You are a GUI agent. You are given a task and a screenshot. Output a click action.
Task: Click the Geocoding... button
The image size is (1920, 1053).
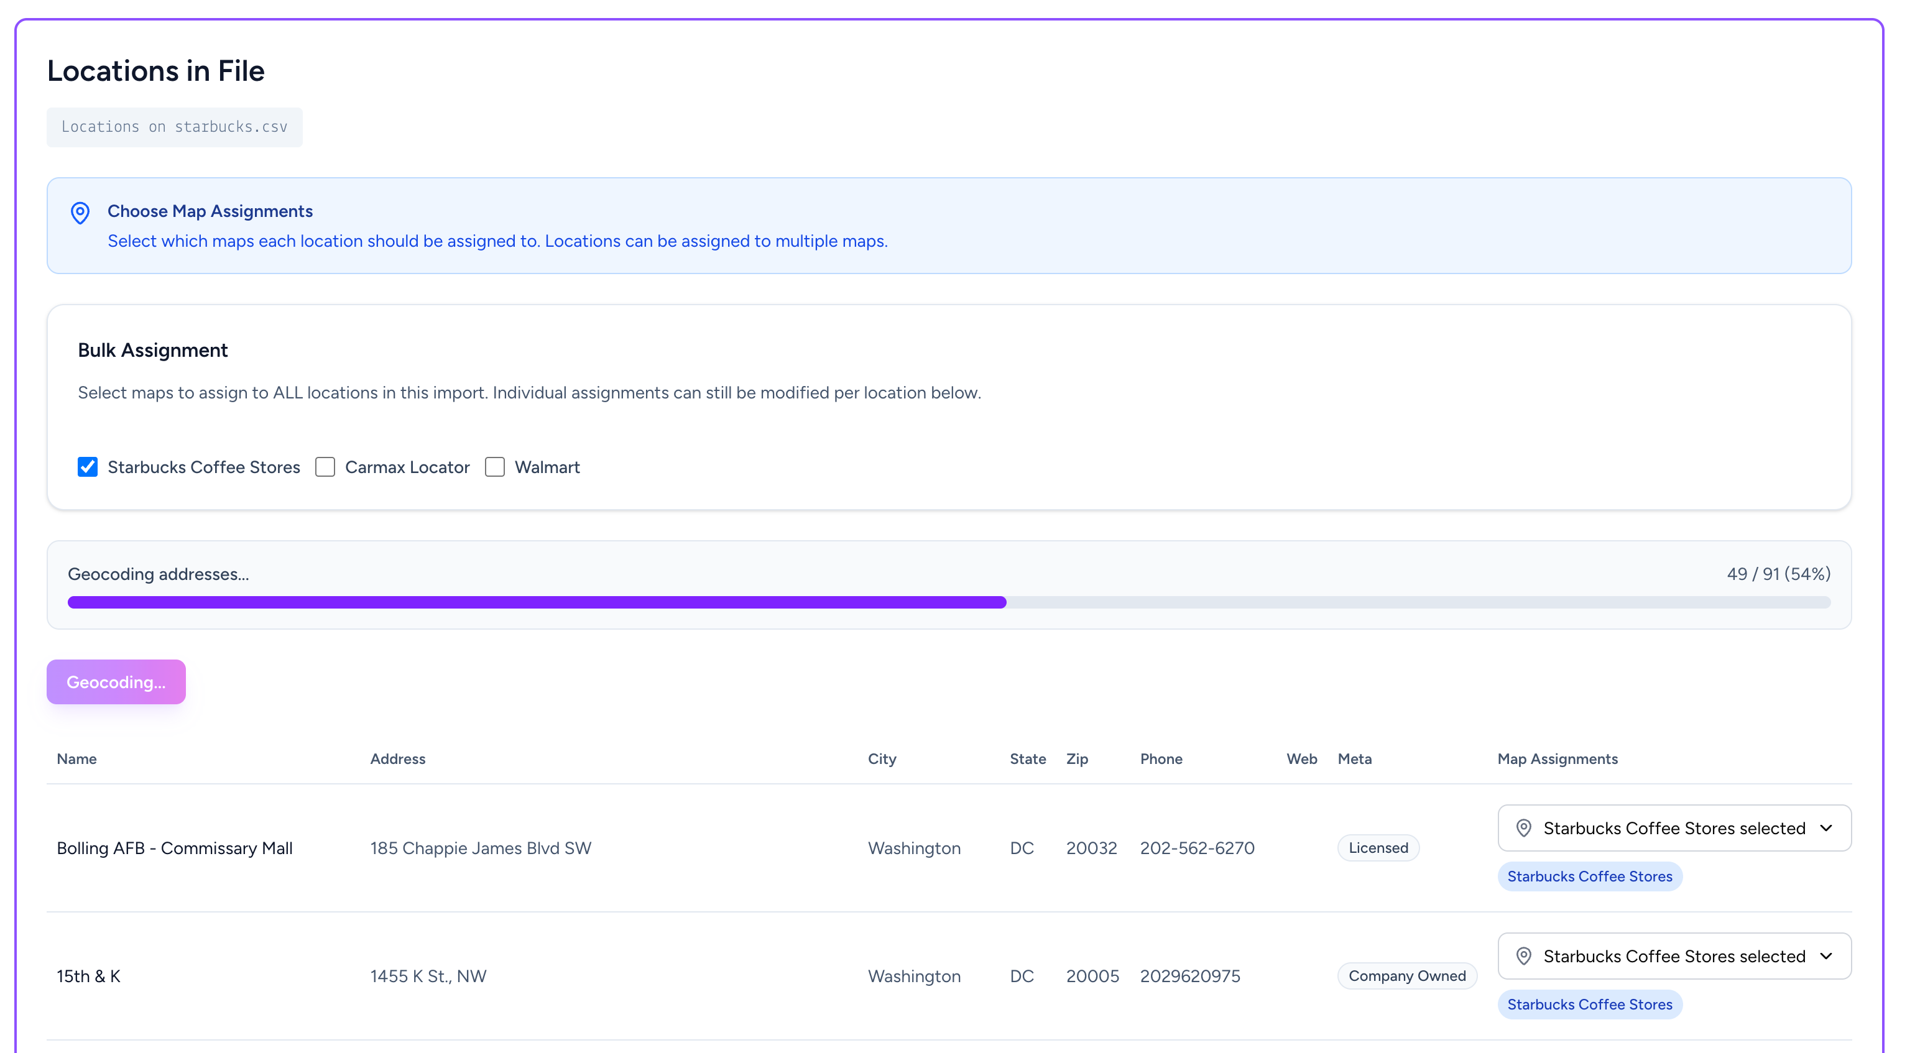[116, 682]
